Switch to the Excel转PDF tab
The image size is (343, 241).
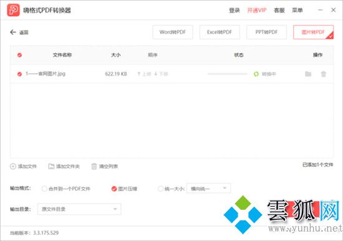(220, 32)
